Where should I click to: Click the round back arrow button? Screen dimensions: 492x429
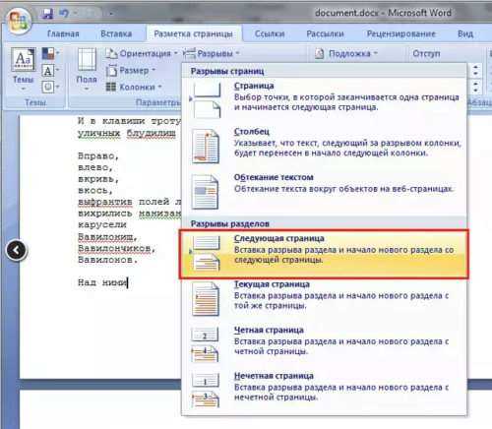pos(17,250)
